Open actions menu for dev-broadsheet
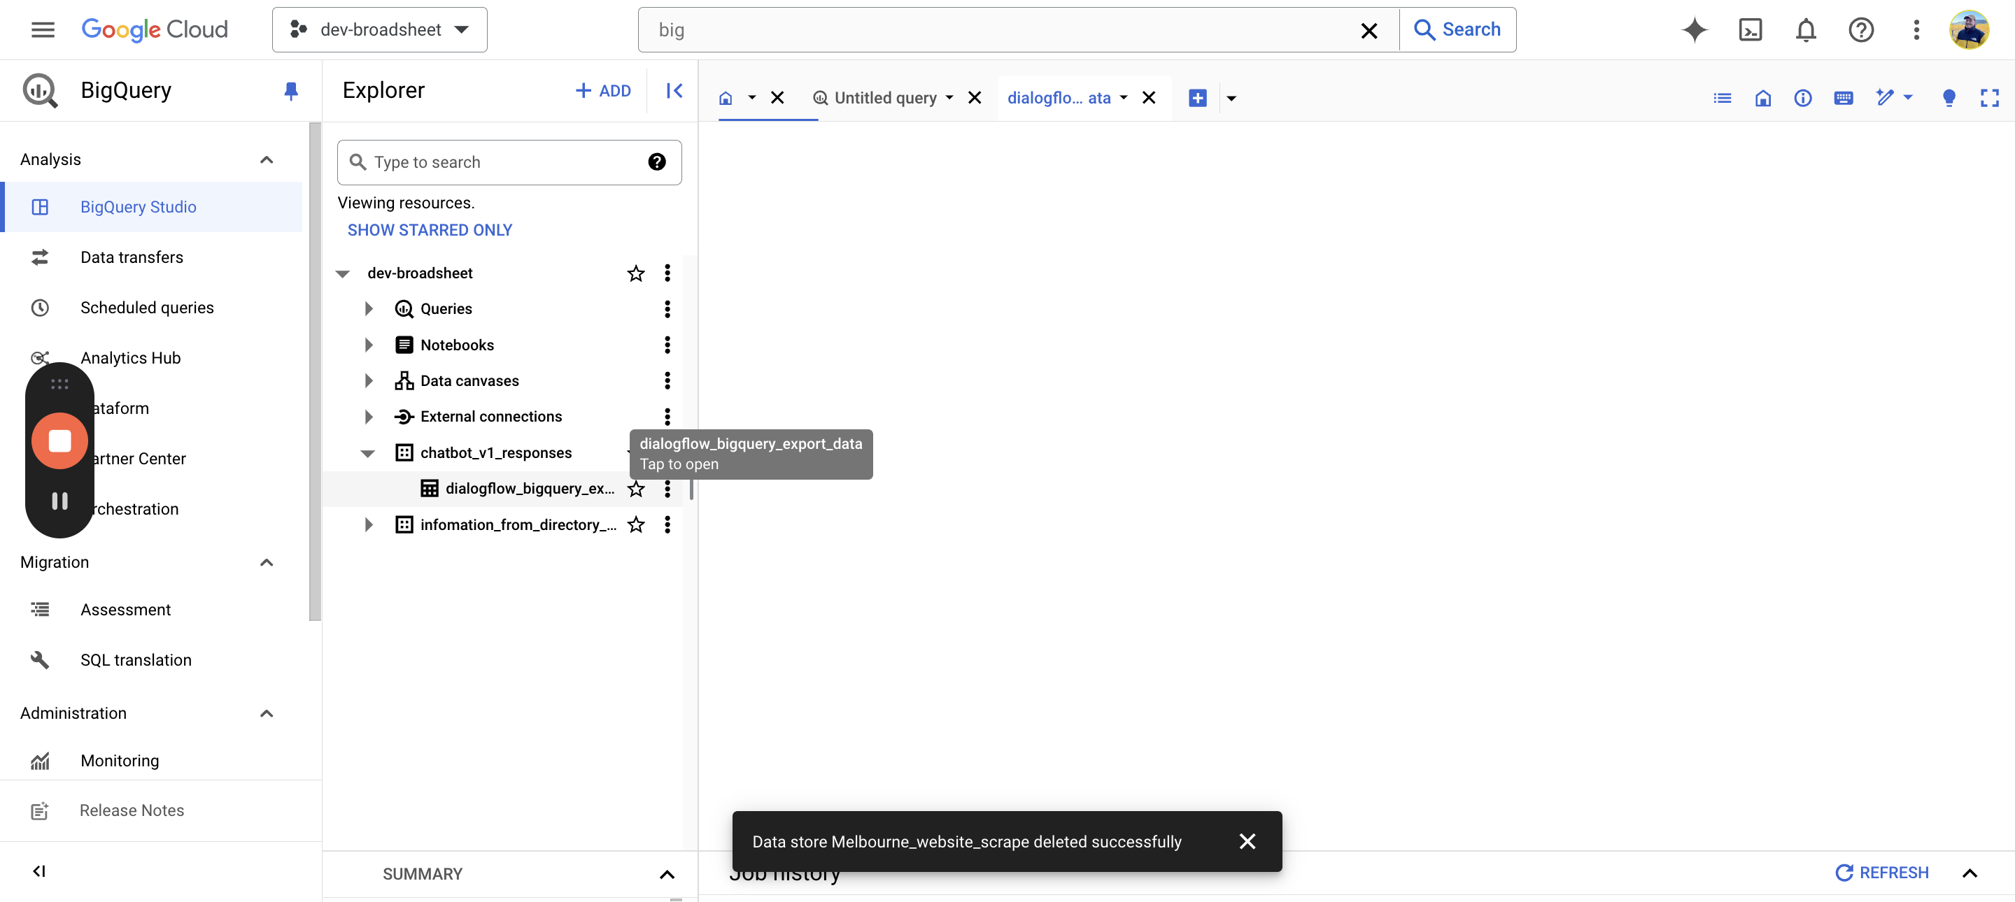The image size is (2015, 902). (x=667, y=273)
